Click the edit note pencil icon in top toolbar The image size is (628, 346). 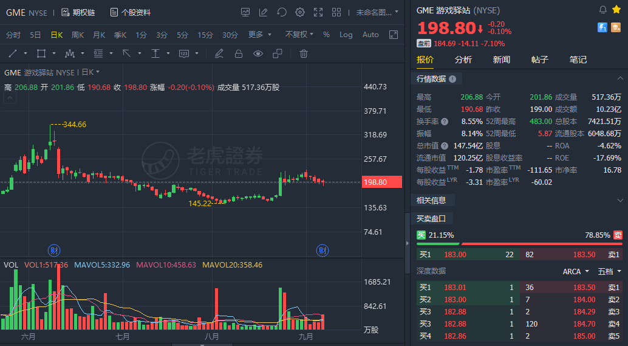(x=263, y=12)
